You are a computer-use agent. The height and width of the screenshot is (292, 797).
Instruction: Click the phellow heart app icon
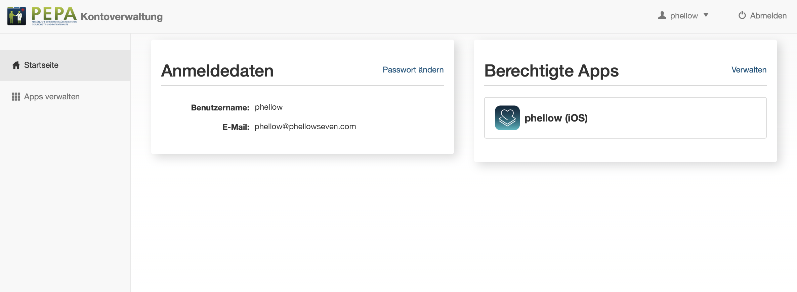click(x=507, y=118)
